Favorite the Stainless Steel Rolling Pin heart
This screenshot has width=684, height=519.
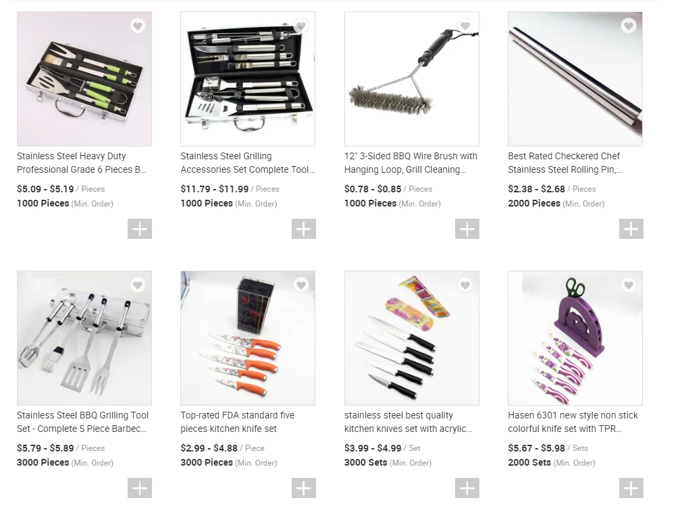(x=629, y=26)
